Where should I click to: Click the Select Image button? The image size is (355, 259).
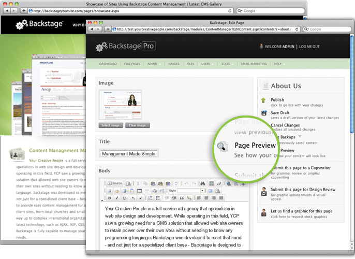coord(112,125)
